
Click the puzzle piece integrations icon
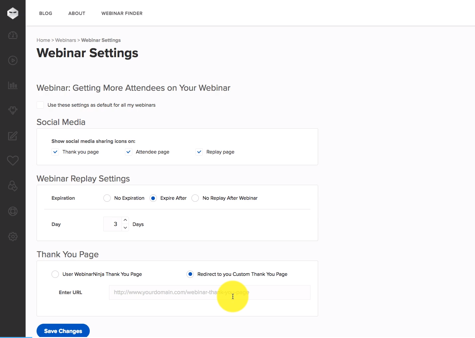pyautogui.click(x=13, y=110)
